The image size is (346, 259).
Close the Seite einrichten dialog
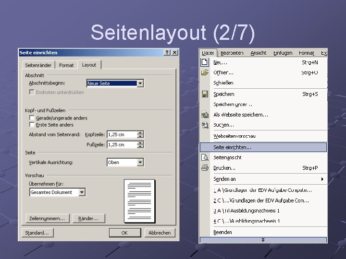[x=174, y=52]
